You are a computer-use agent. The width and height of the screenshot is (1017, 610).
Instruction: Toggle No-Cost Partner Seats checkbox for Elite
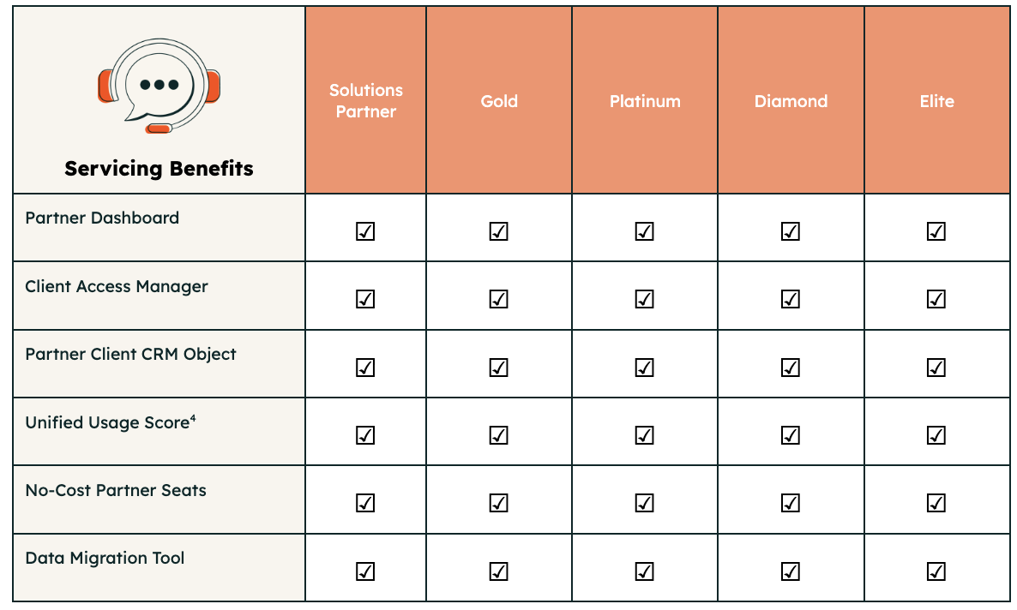click(936, 502)
